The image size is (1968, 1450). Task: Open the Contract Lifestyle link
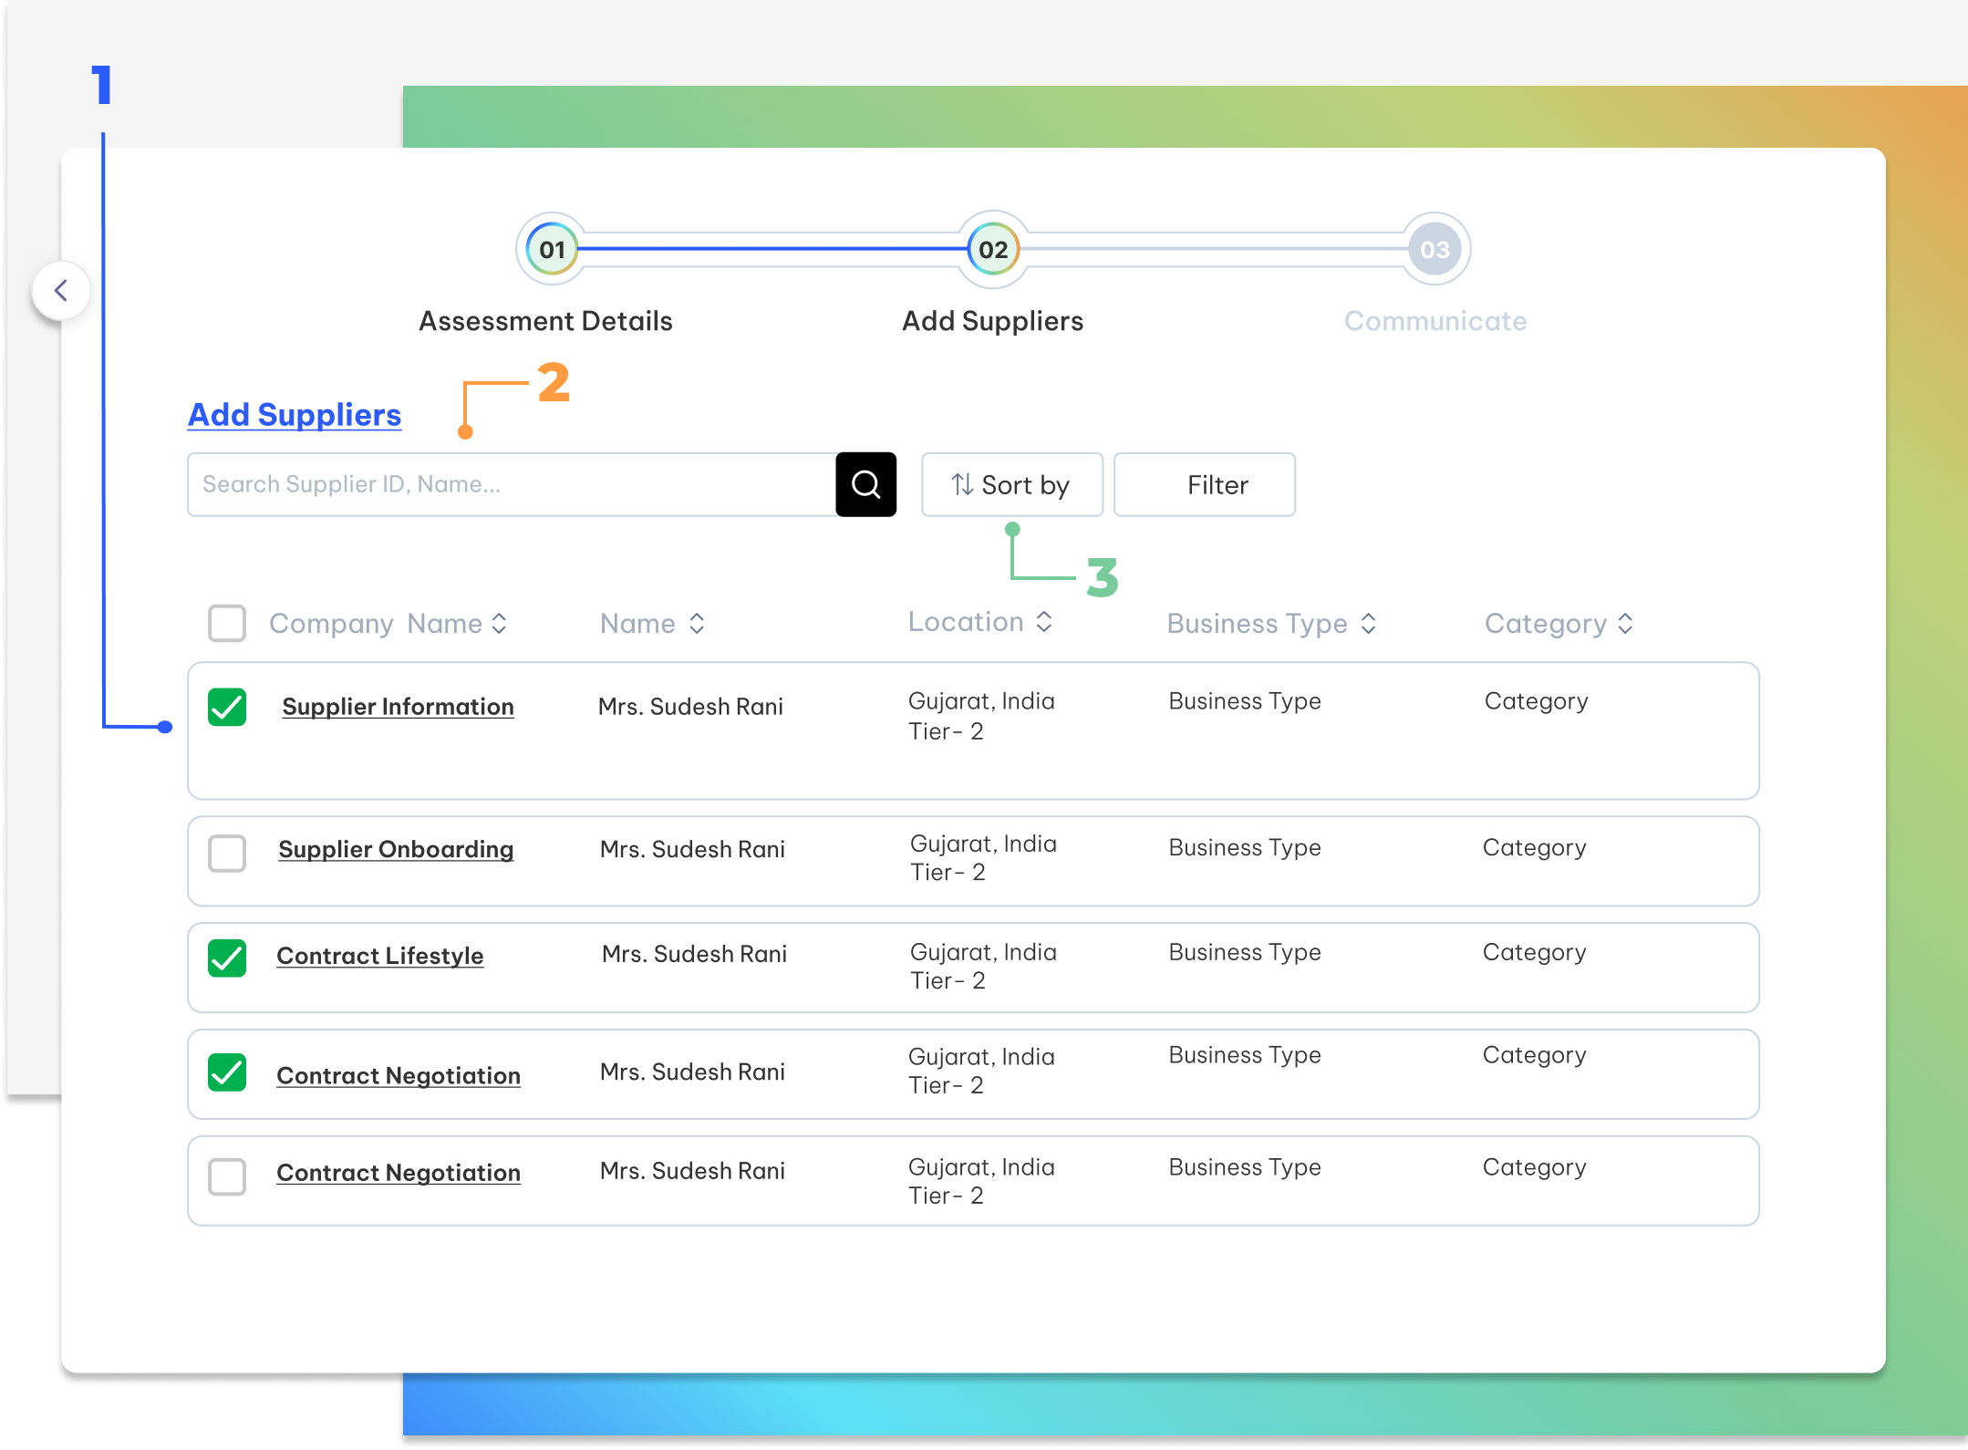(x=379, y=956)
